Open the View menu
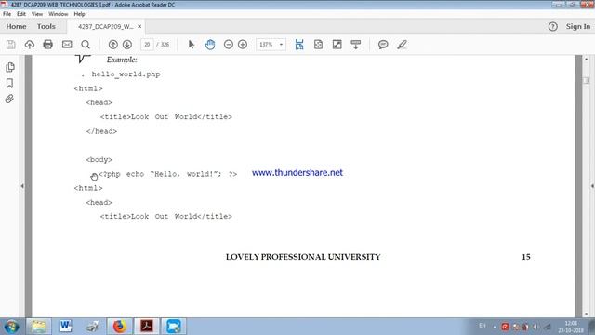 tap(37, 14)
